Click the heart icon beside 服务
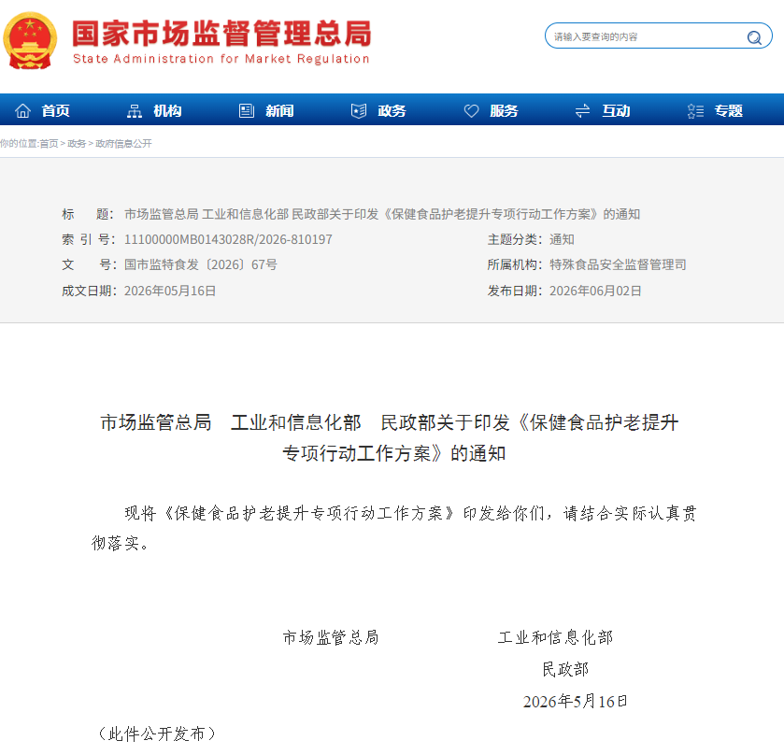 click(471, 111)
